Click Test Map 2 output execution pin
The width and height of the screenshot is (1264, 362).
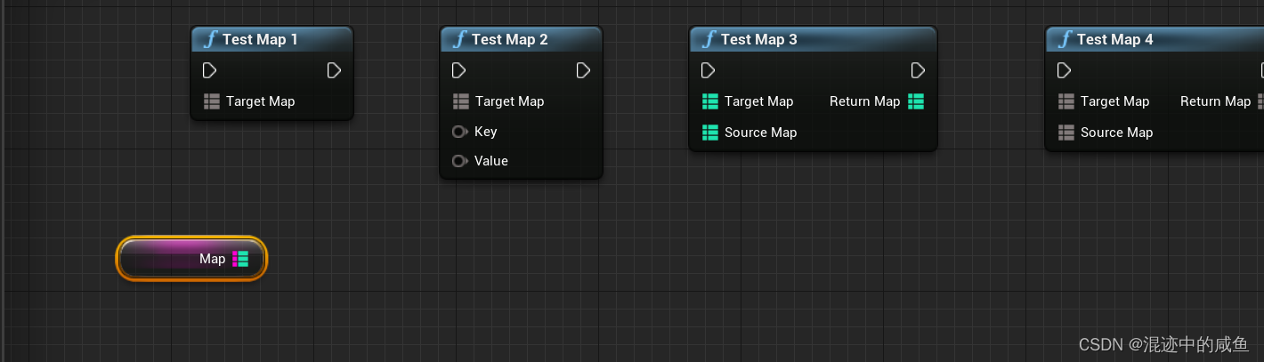(584, 70)
